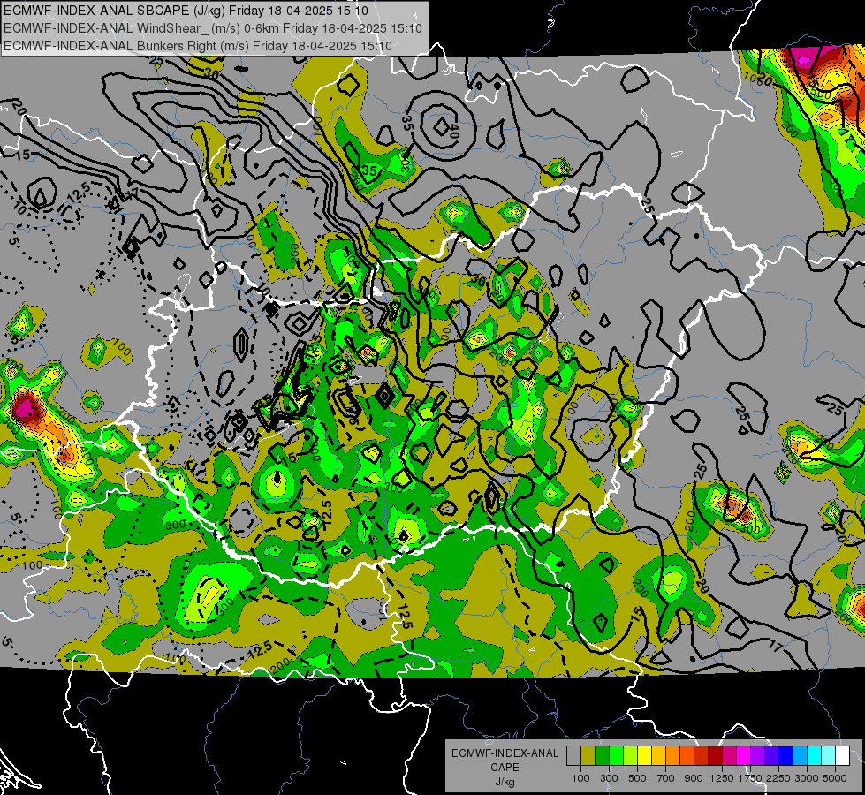Click the '1250' legend tick label
Image resolution: width=865 pixels, height=795 pixels.
coord(722,778)
